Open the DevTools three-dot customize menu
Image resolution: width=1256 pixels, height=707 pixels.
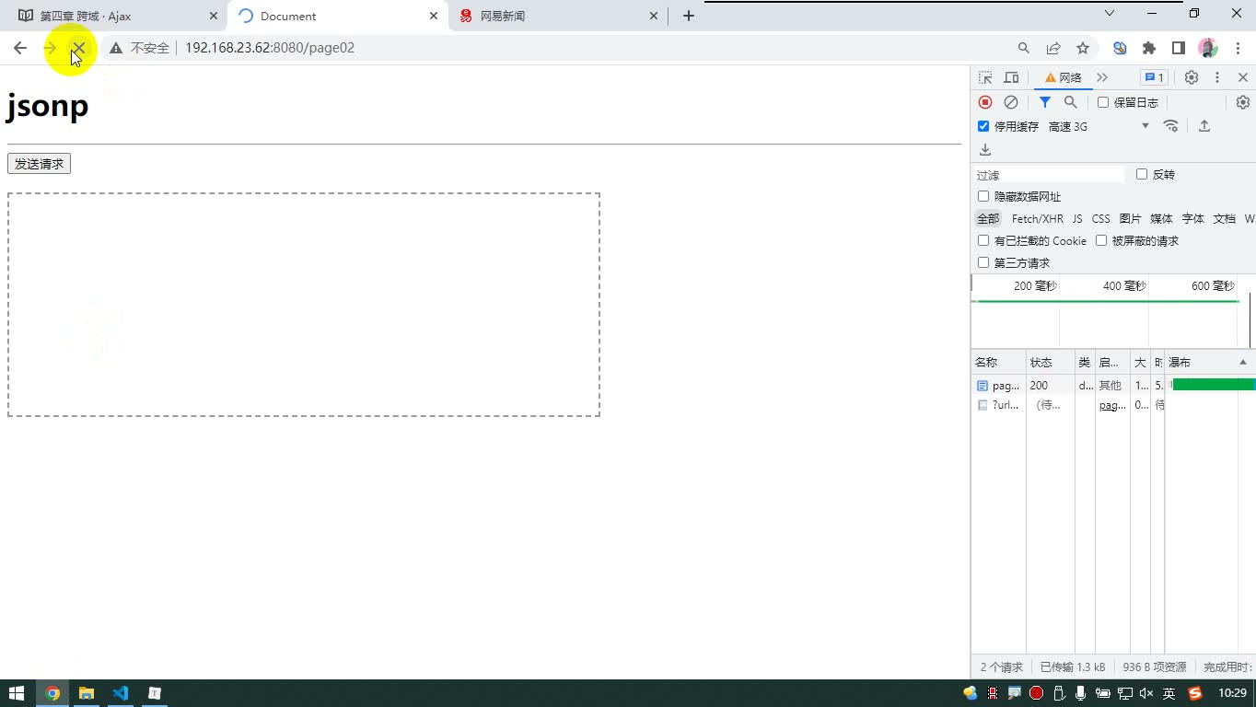click(1216, 77)
